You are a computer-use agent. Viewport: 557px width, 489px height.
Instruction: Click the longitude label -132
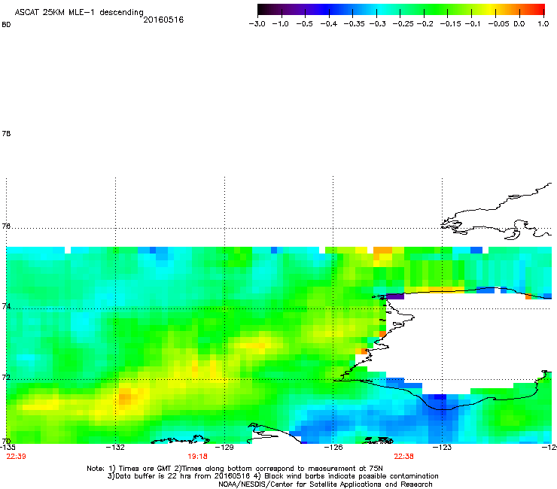pos(115,448)
